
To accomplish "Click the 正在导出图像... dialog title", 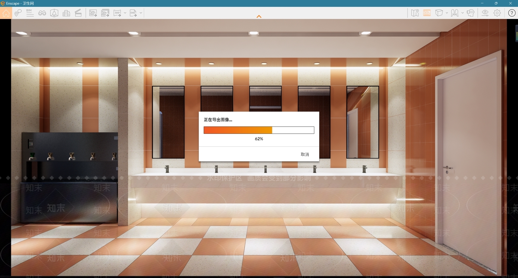I will tap(218, 120).
